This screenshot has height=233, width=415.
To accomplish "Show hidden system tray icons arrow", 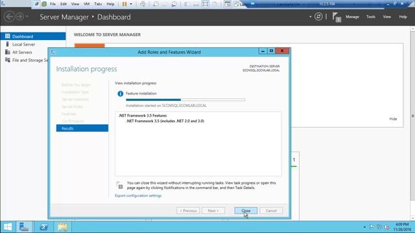I will [x=364, y=227].
